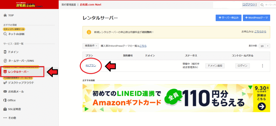Click こちら link for WordPressテーマ一覧
This screenshot has height=126, width=276.
143,46
